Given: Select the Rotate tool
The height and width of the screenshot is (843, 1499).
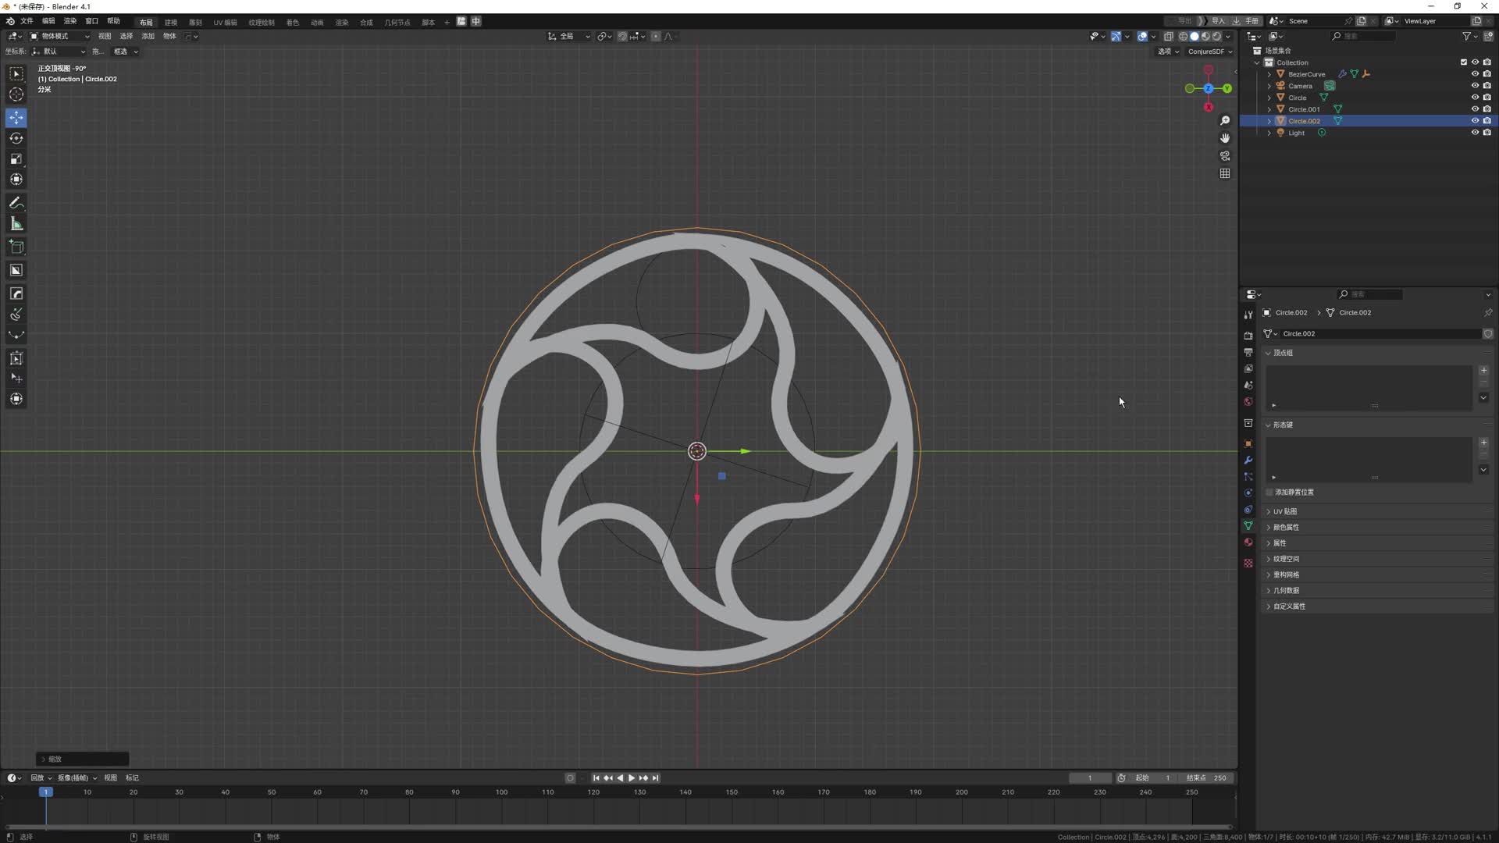Looking at the screenshot, I should [16, 138].
